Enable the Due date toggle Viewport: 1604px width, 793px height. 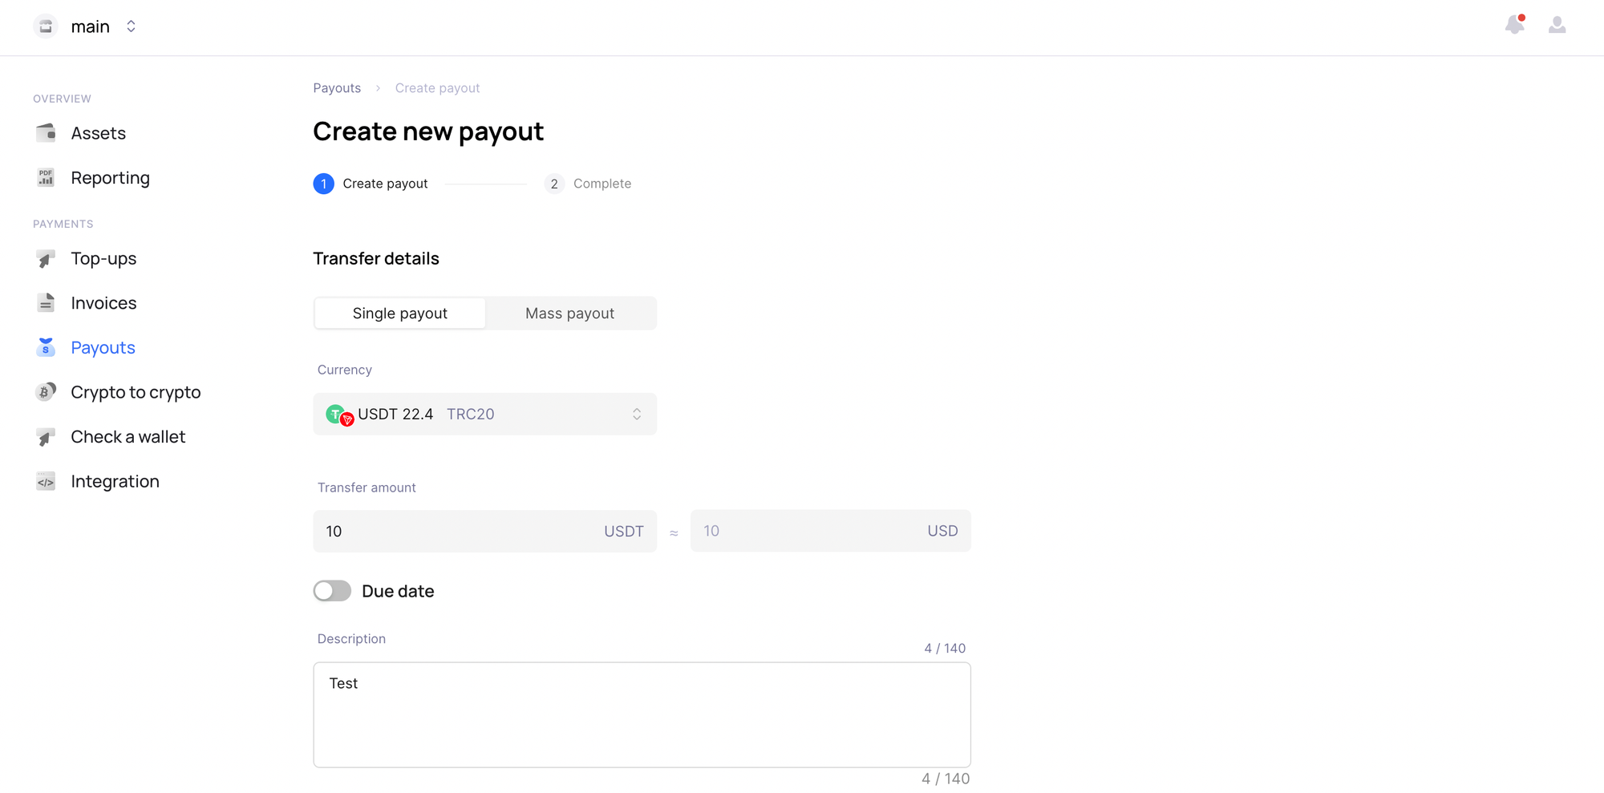332,591
